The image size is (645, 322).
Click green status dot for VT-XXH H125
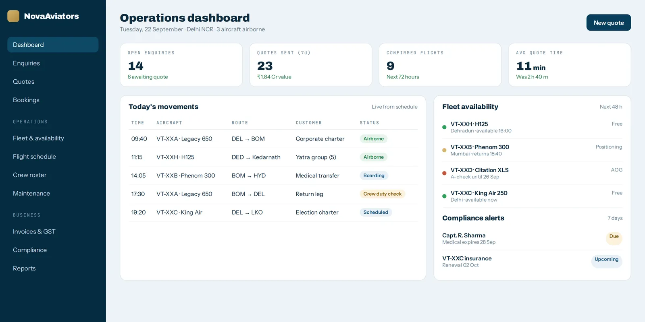(x=444, y=127)
